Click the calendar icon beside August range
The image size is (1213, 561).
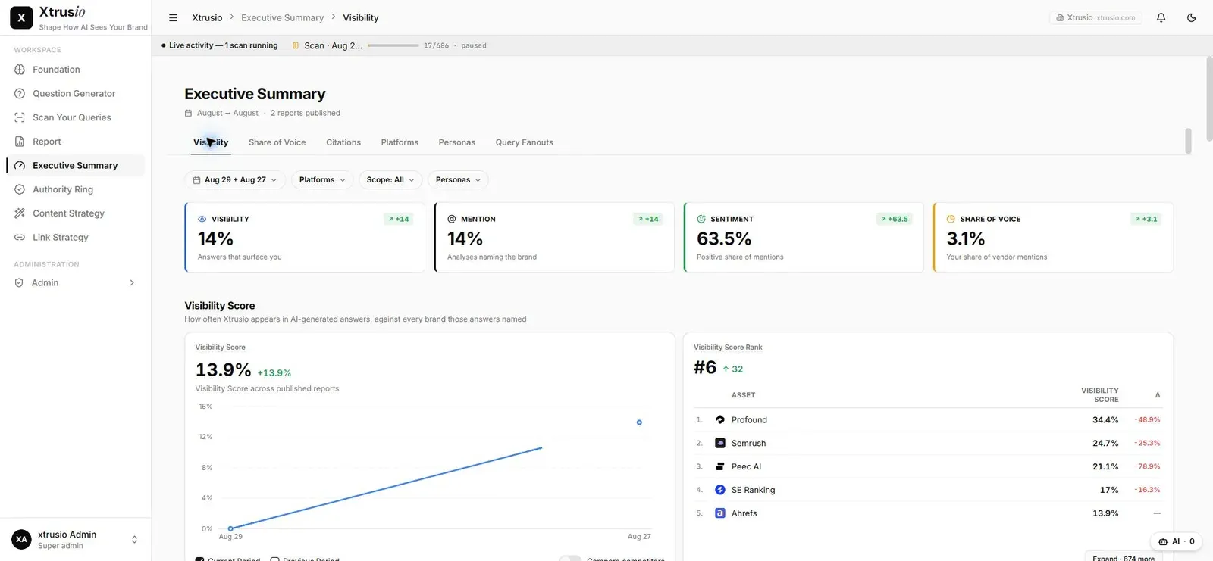coord(189,113)
